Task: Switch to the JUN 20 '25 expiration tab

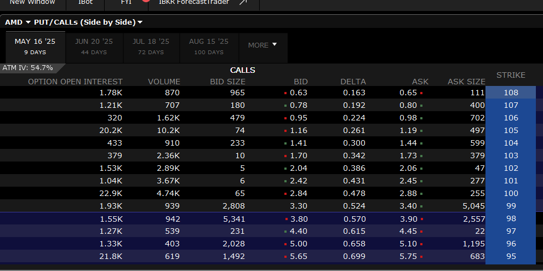Action: pyautogui.click(x=94, y=47)
